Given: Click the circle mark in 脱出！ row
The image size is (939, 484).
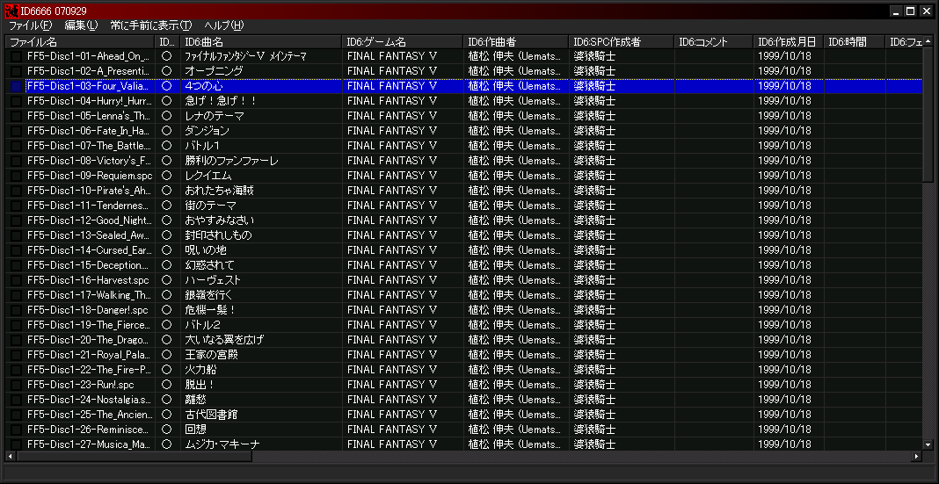Looking at the screenshot, I should (167, 385).
